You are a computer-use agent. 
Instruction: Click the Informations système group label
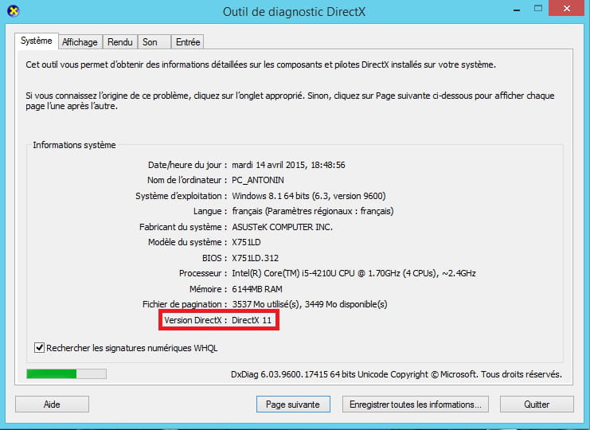[x=74, y=145]
